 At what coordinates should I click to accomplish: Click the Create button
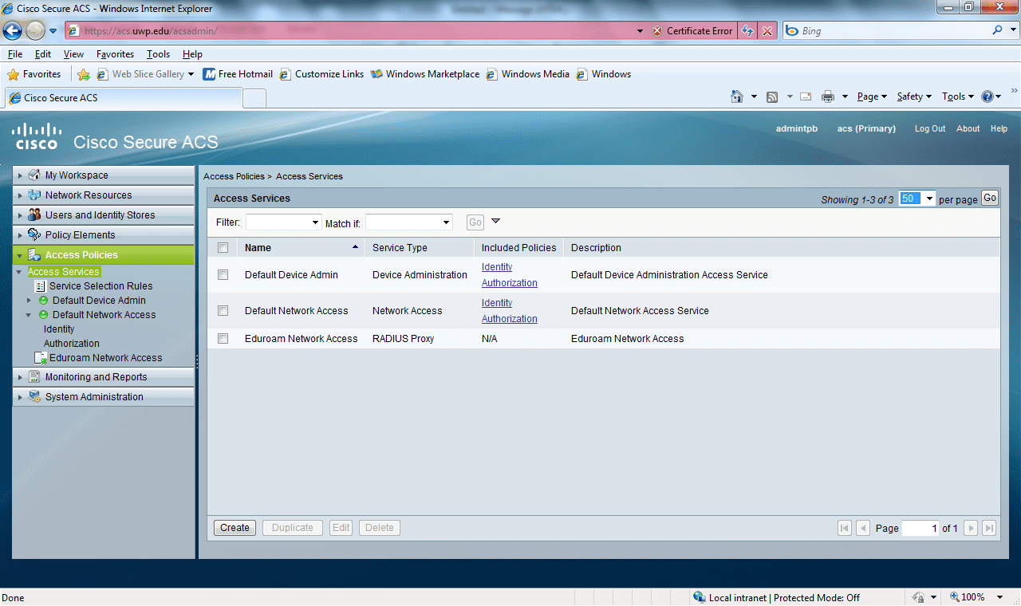tap(235, 528)
